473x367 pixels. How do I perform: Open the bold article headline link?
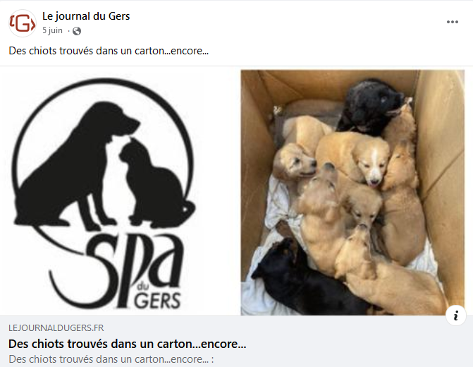(x=128, y=344)
